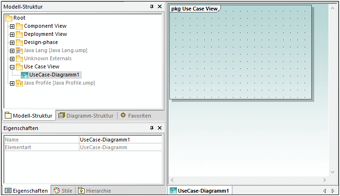Close the Eigenschaften panel
The width and height of the screenshot is (340, 196).
coord(160,128)
